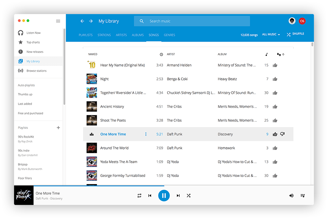Click Around The World album thumbnail
This screenshot has height=219, width=328.
(x=92, y=148)
